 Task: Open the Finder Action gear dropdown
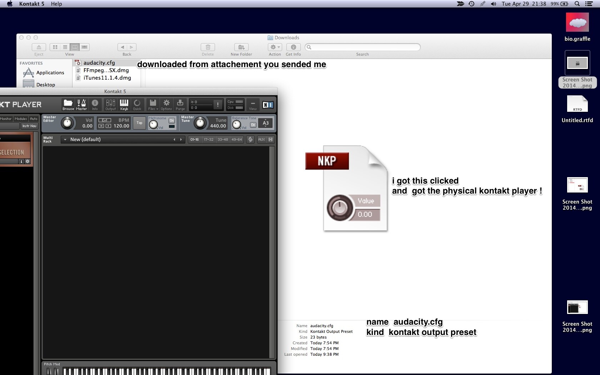point(275,47)
